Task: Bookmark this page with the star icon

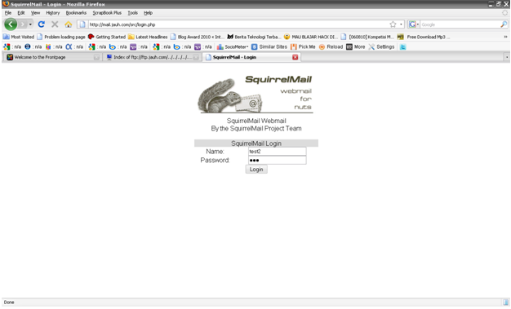Action: pyautogui.click(x=393, y=24)
